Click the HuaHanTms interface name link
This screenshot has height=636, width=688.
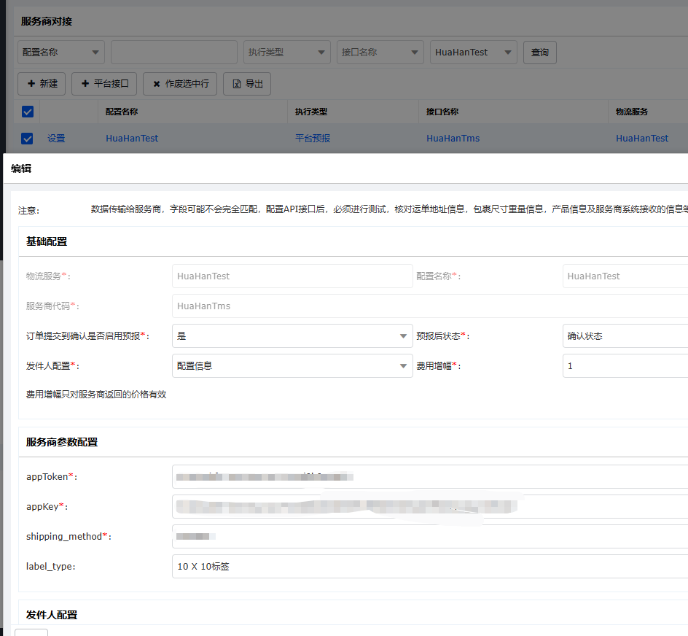click(x=453, y=138)
